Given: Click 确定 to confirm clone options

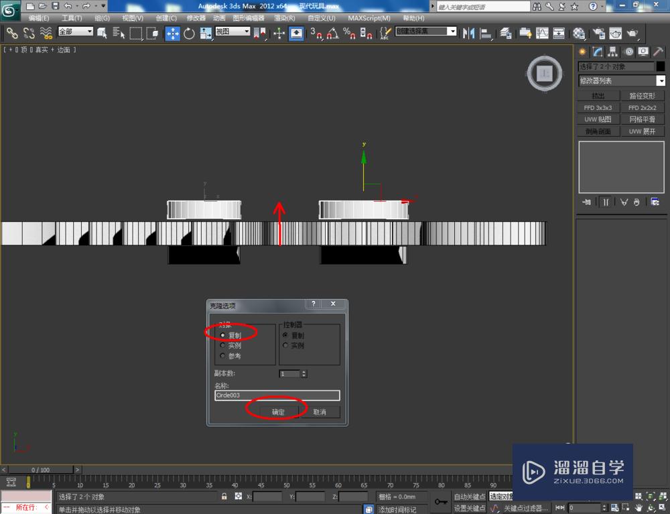Looking at the screenshot, I should click(278, 412).
